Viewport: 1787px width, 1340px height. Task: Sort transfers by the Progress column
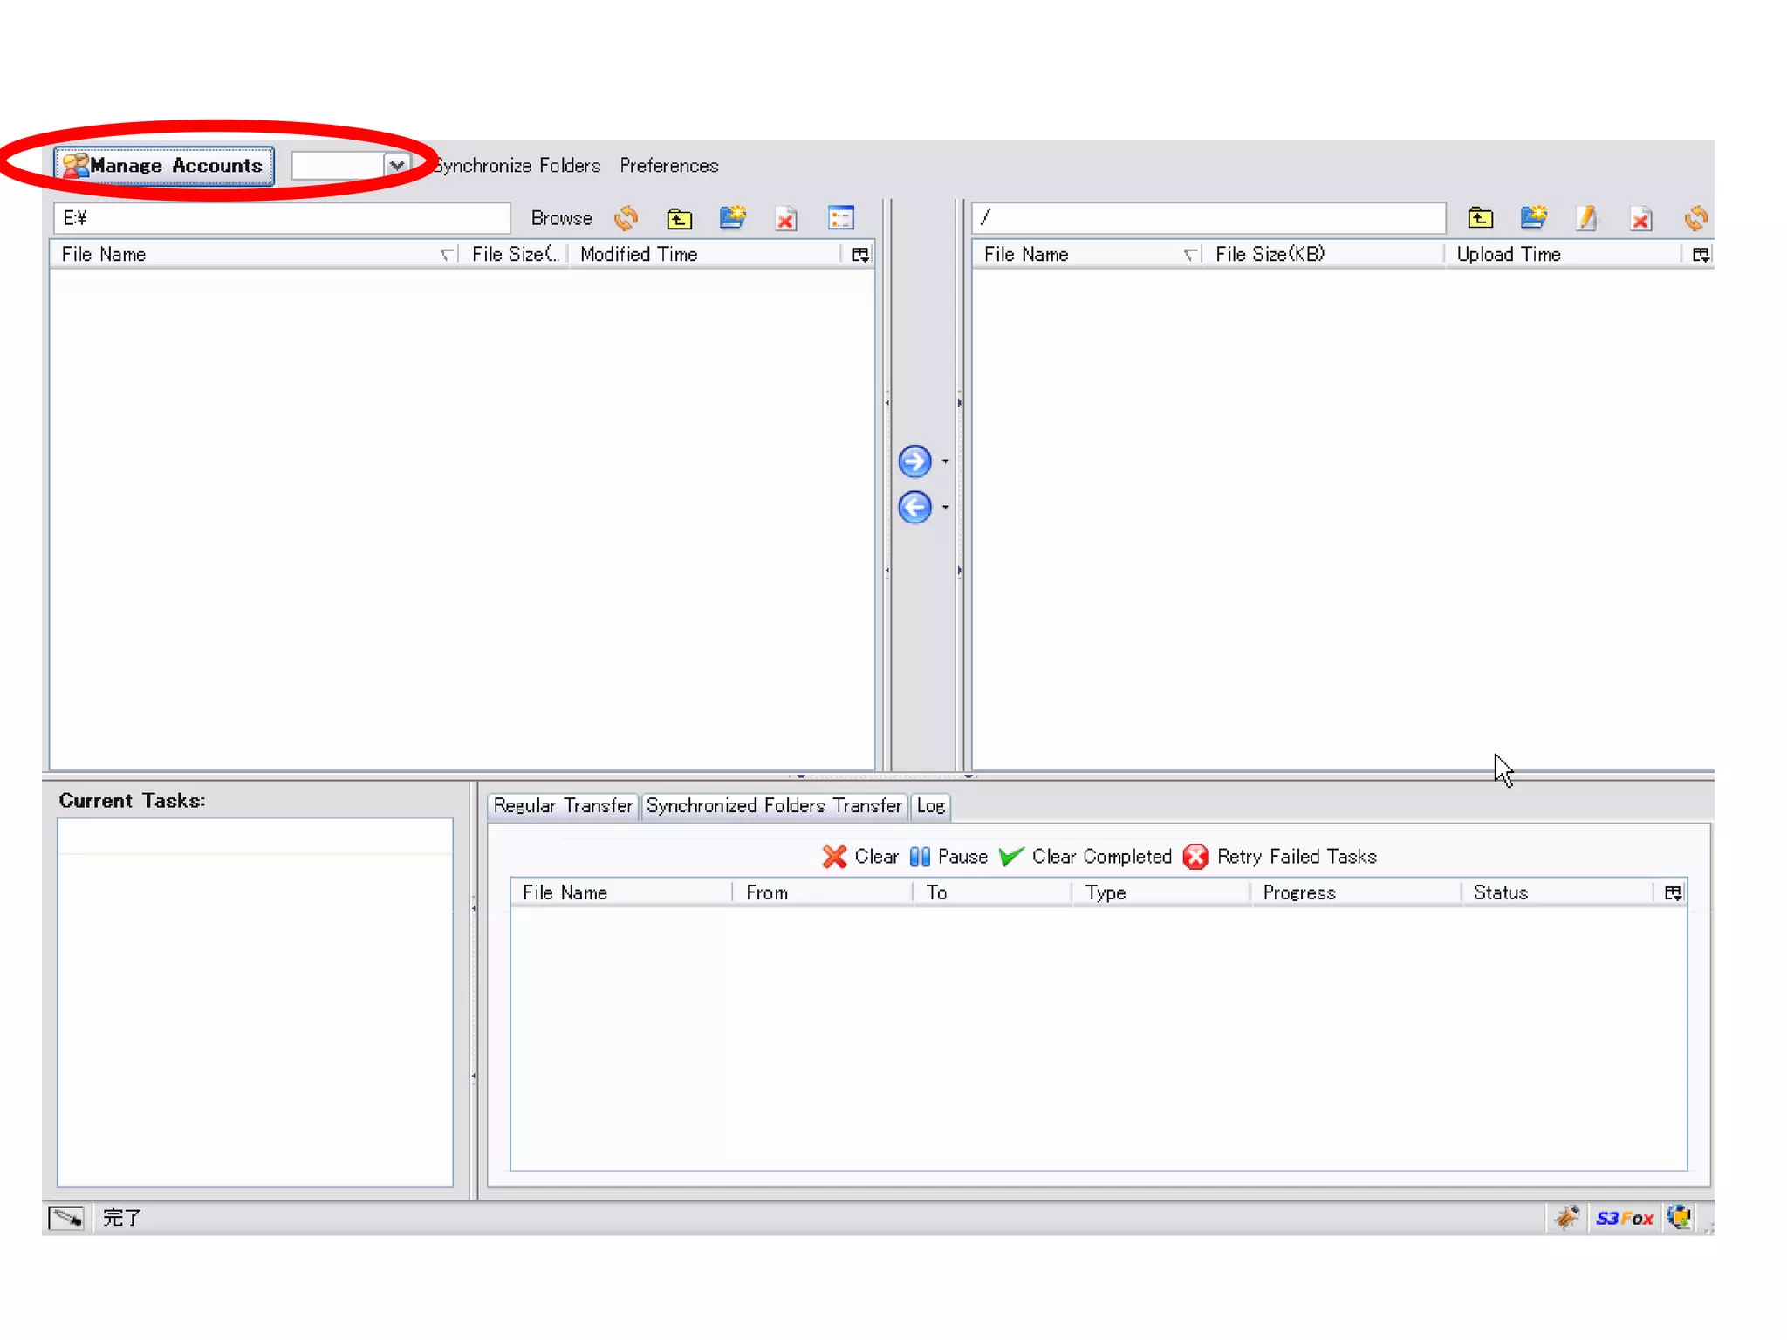click(x=1356, y=892)
